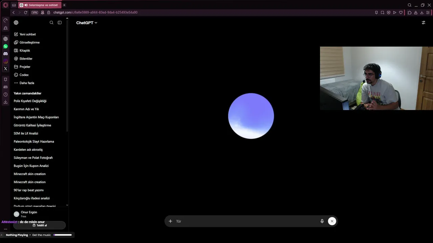The image size is (433, 243).
Task: Open downloads icon in Opera sidebar
Action: point(5,102)
